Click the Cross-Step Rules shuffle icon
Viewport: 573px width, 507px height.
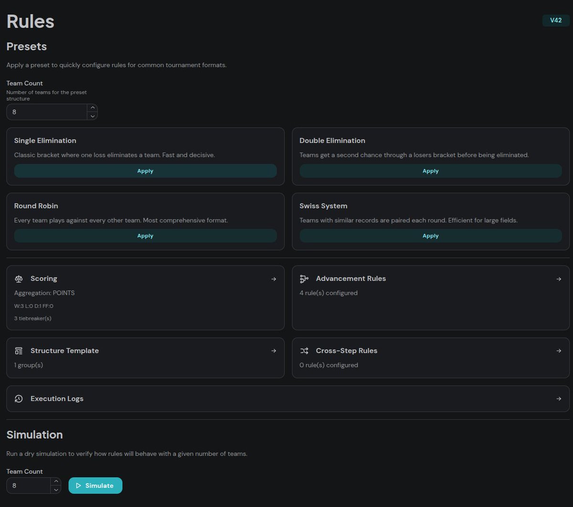tap(304, 351)
